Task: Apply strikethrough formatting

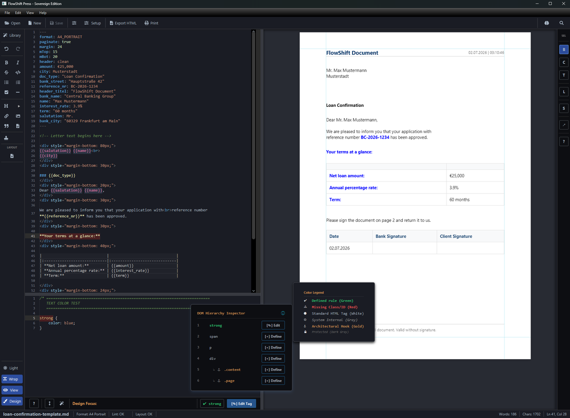Action: pos(6,72)
